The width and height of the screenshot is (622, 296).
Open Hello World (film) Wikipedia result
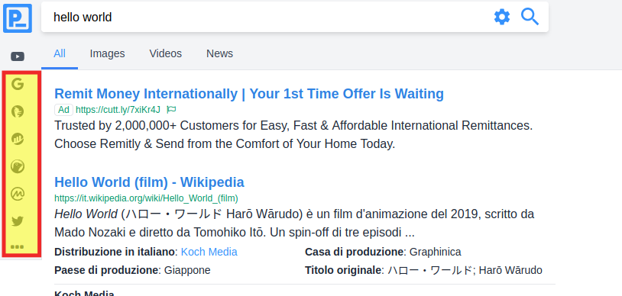[x=149, y=182]
